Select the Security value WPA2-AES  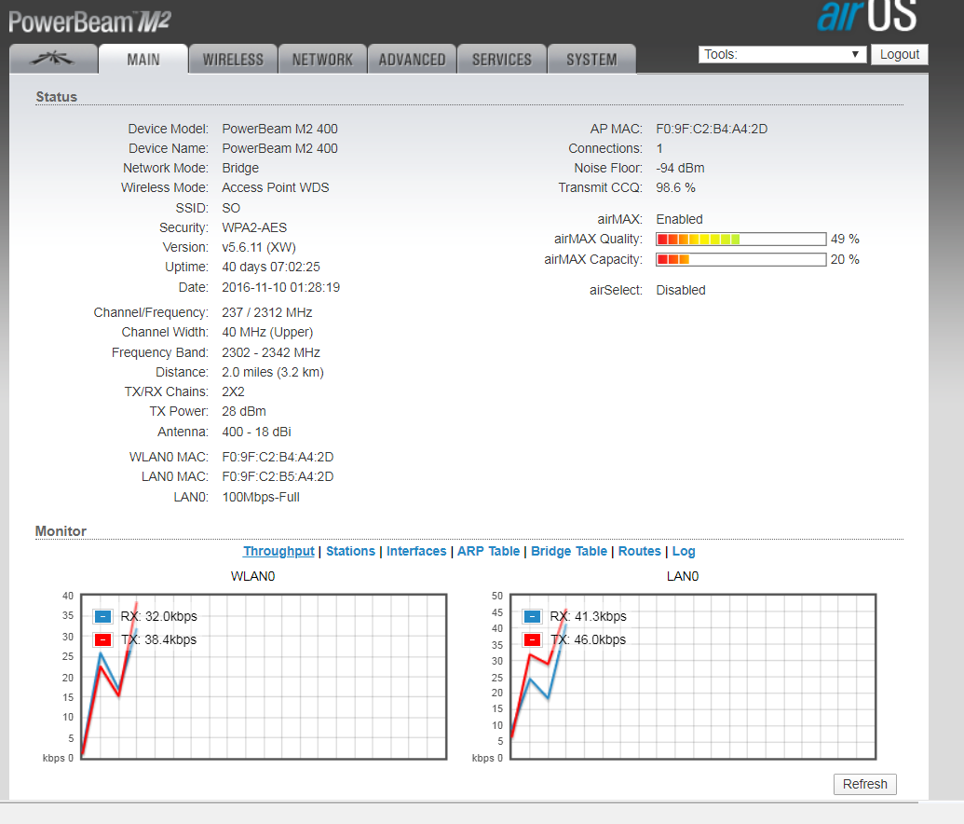click(x=254, y=227)
